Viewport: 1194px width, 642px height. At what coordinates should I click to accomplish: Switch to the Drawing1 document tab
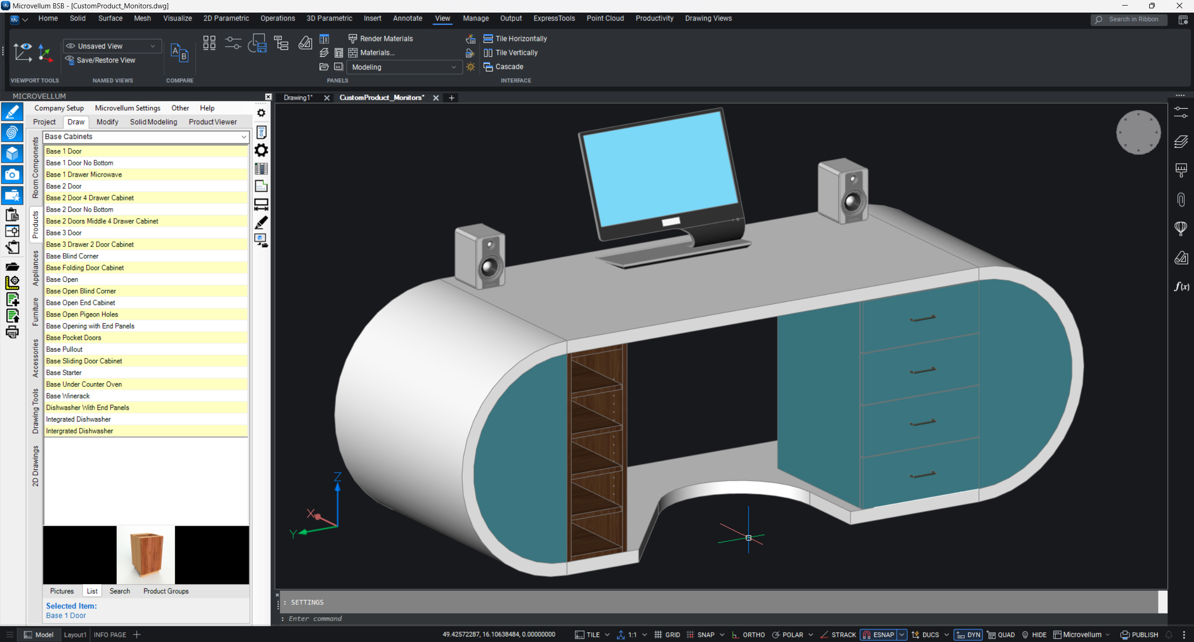298,97
